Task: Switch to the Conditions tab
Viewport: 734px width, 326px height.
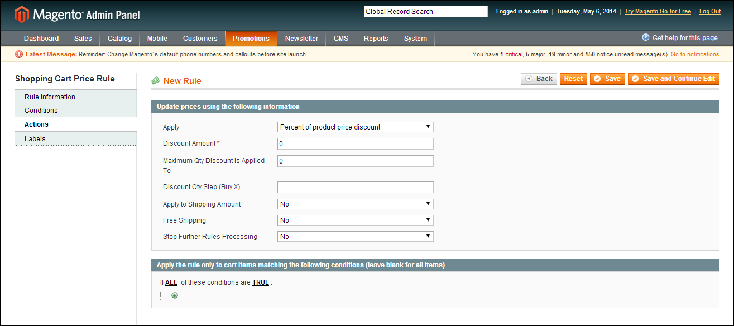Action: click(x=76, y=111)
